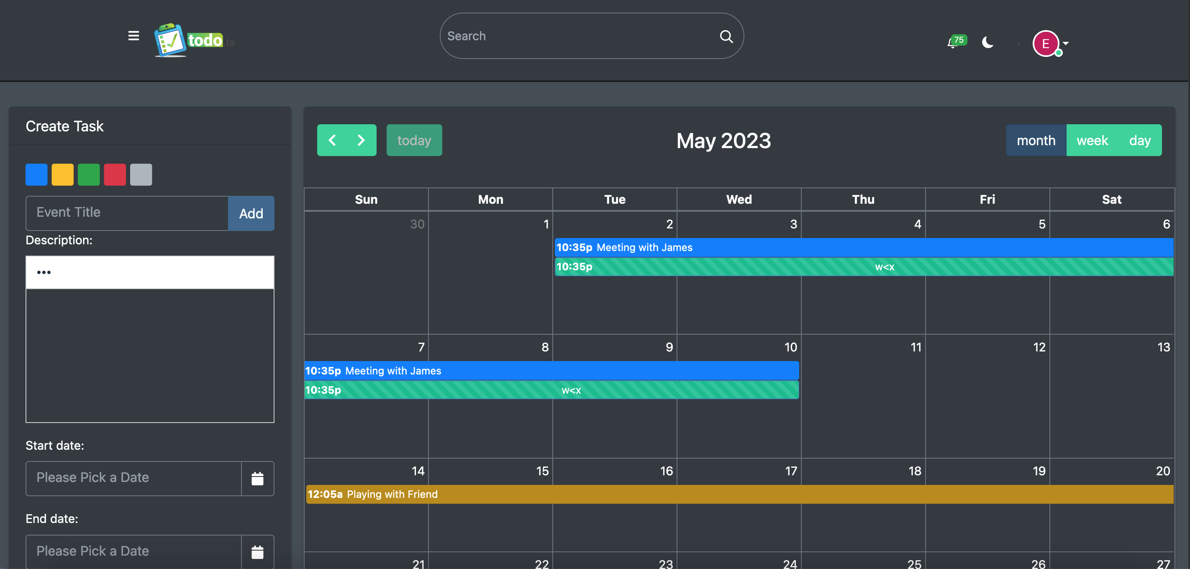Click the search magnifier icon

[x=726, y=36]
